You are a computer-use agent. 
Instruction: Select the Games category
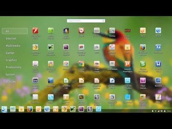(10, 53)
